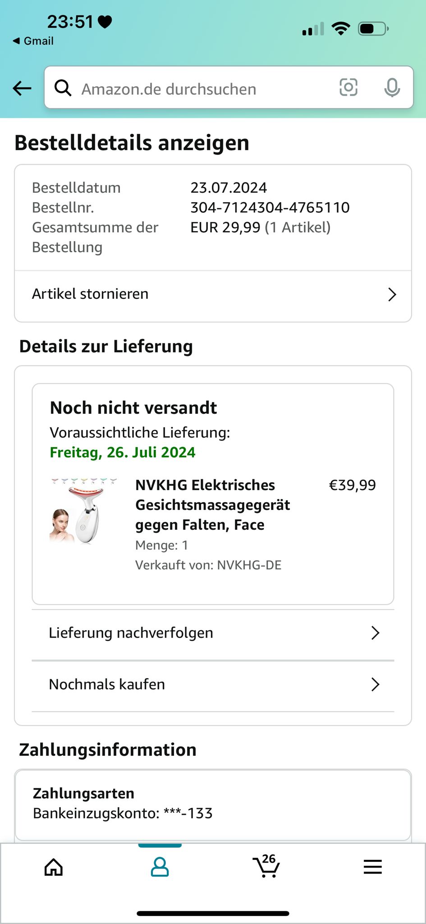Open shopping cart with 26 items
426x924 pixels.
point(266,865)
